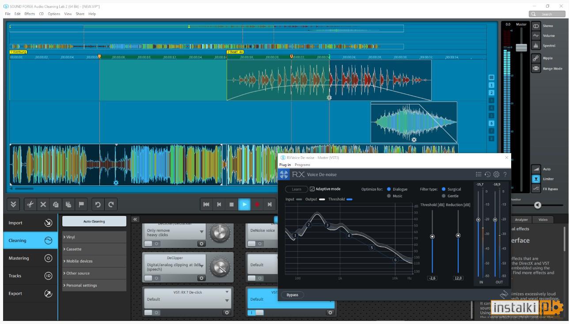Undo the last action

(98, 204)
